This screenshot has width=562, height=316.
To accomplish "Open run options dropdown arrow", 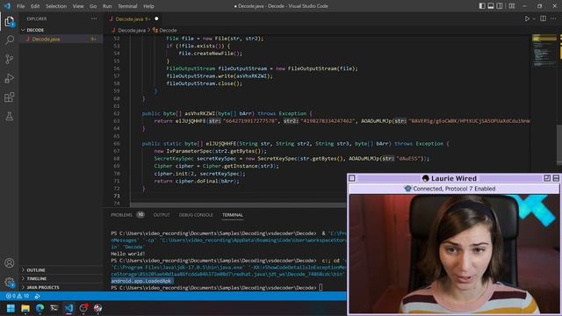I will (x=534, y=18).
